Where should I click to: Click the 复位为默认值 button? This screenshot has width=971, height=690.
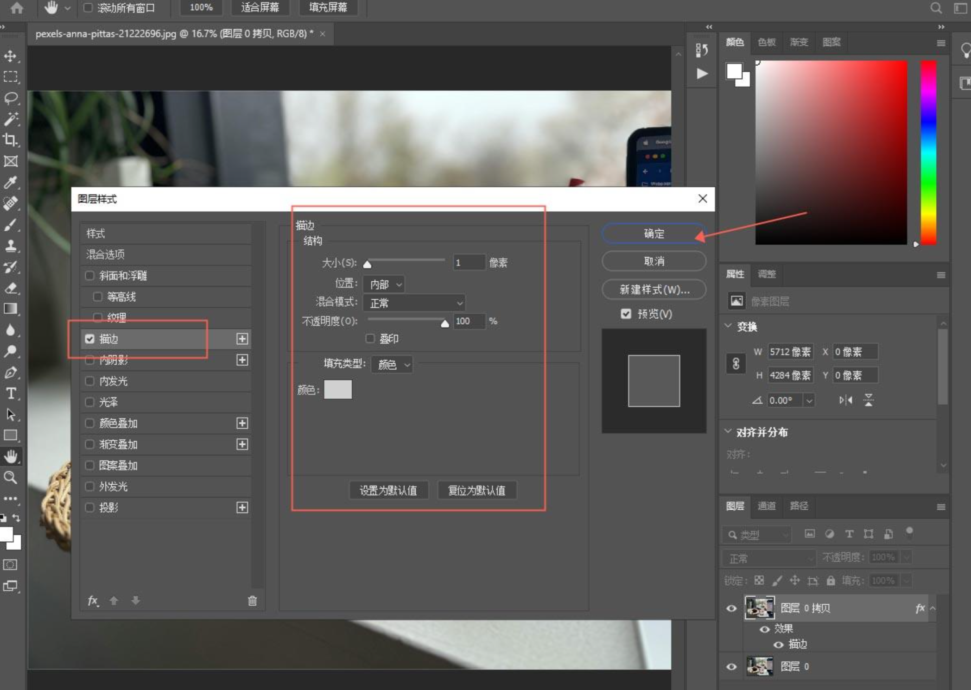pyautogui.click(x=477, y=490)
